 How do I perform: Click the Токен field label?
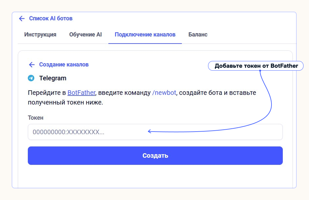coord(36,118)
